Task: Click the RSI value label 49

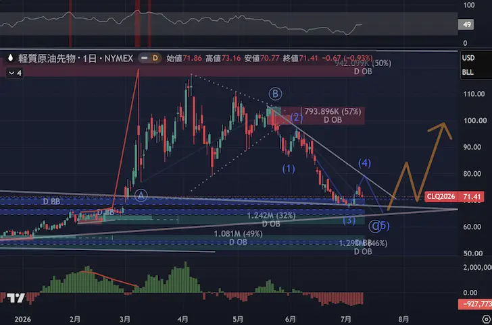Action: point(466,24)
